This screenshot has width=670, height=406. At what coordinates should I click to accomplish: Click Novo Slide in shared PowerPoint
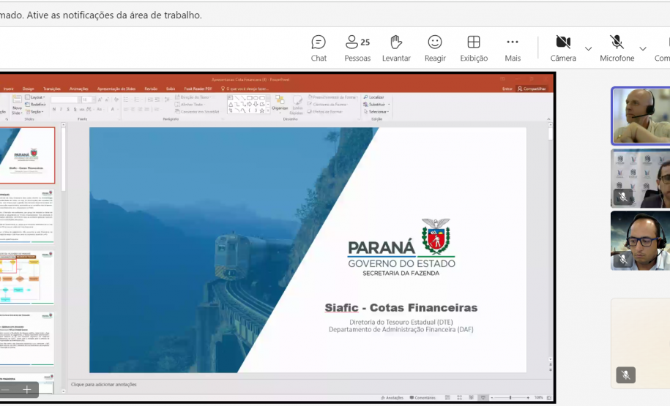[x=17, y=105]
